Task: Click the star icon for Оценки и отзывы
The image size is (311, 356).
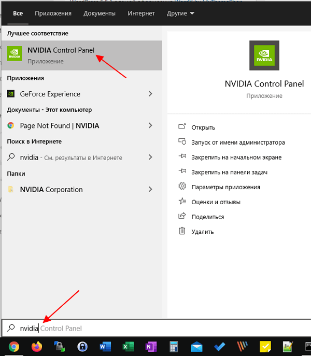Action: [x=182, y=201]
